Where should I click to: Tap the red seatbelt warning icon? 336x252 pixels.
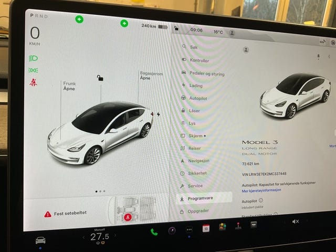point(33,82)
